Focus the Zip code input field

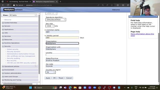click(62, 66)
